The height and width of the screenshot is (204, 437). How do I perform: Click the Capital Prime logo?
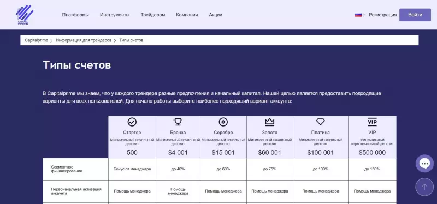[x=25, y=15]
